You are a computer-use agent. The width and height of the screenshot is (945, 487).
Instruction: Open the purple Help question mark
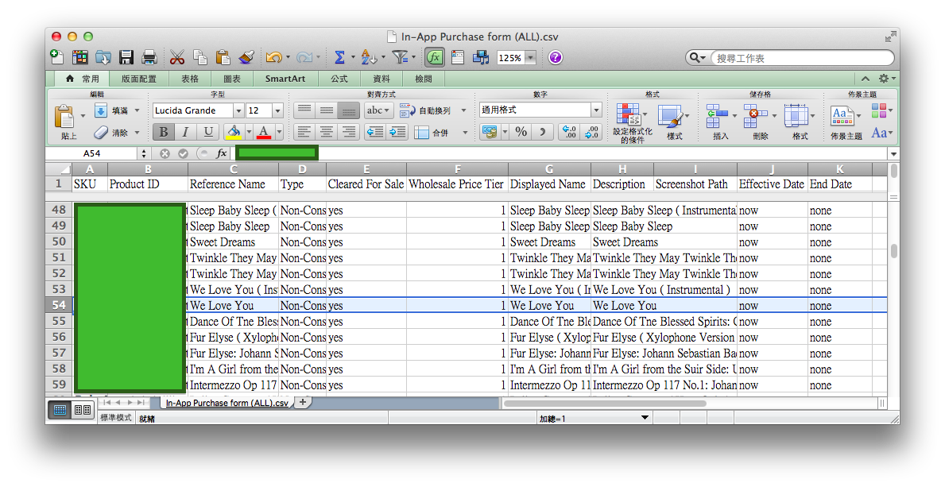(x=555, y=57)
